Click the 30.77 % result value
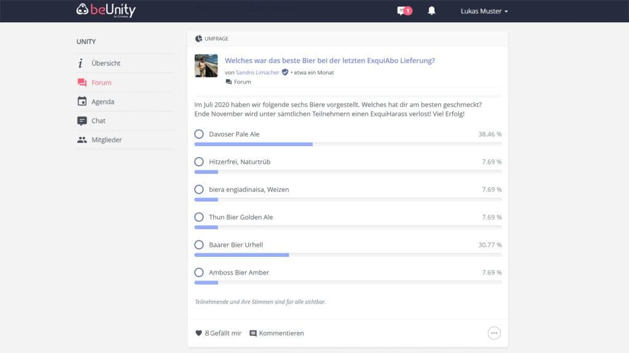Viewport: 629px width, 353px height. coord(490,245)
